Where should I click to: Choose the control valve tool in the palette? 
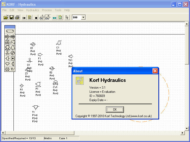pos(7,42)
